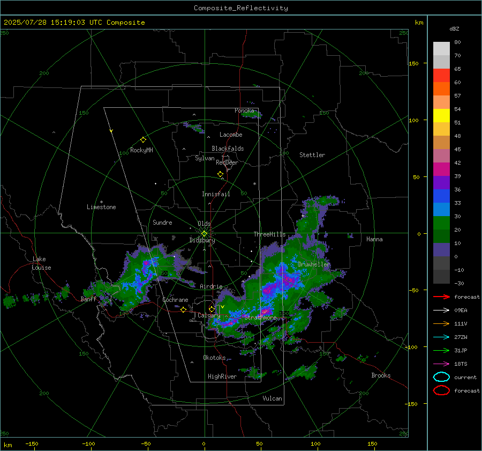Click the 09EA legend label
This screenshot has width=482, height=451.
pyautogui.click(x=461, y=310)
